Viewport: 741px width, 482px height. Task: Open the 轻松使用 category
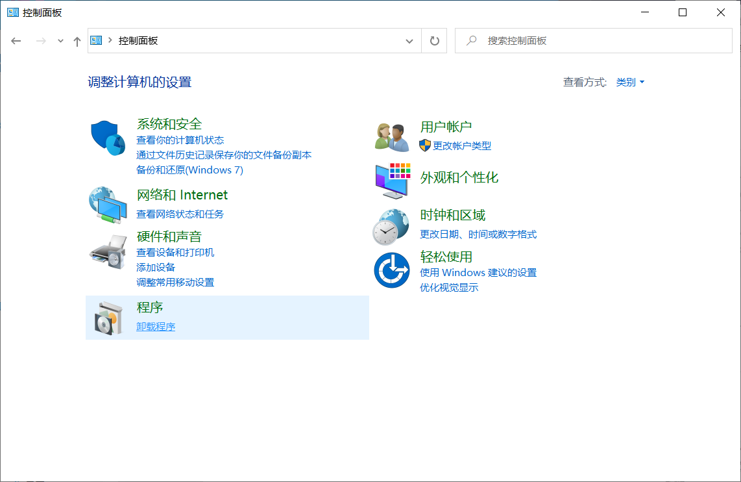446,257
